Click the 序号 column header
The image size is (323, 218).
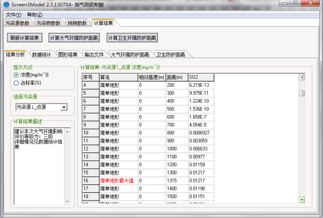click(x=91, y=77)
